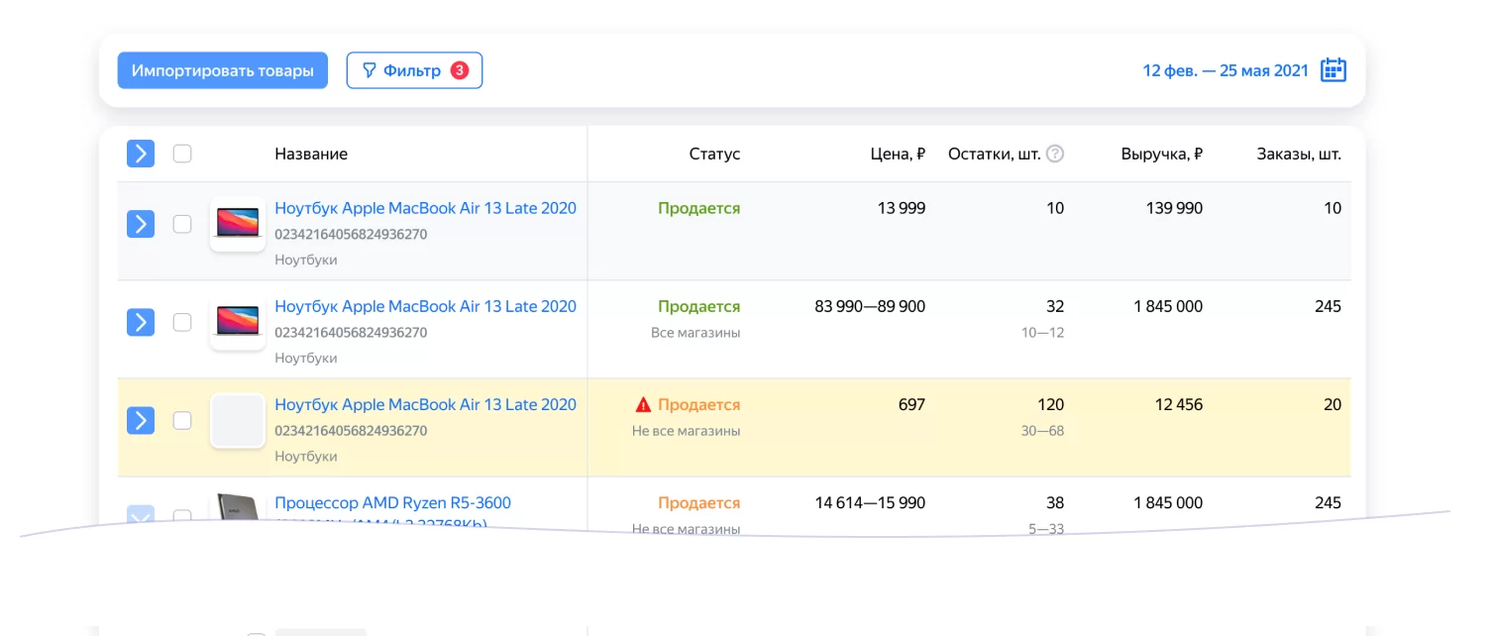Viewport: 1494px width, 636px height.
Task: Open the calendar date picker icon
Action: click(x=1334, y=70)
